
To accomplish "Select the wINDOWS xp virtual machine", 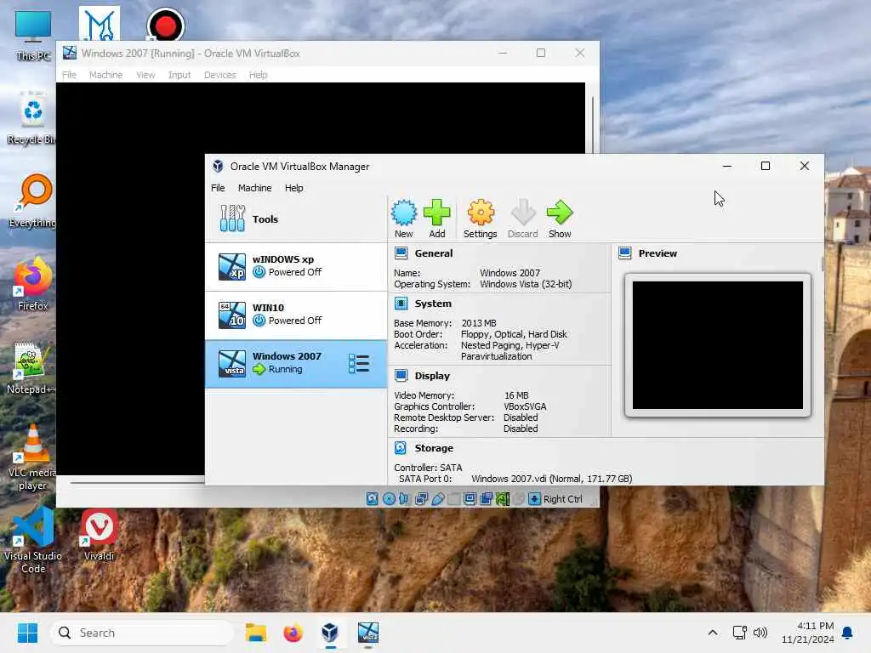I will point(296,266).
